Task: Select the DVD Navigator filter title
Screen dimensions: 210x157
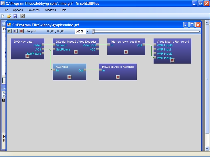Action: pyautogui.click(x=24, y=42)
